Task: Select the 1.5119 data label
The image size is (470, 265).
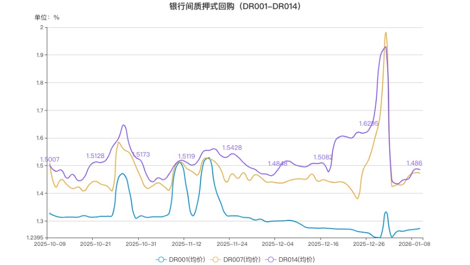Action: [x=186, y=156]
